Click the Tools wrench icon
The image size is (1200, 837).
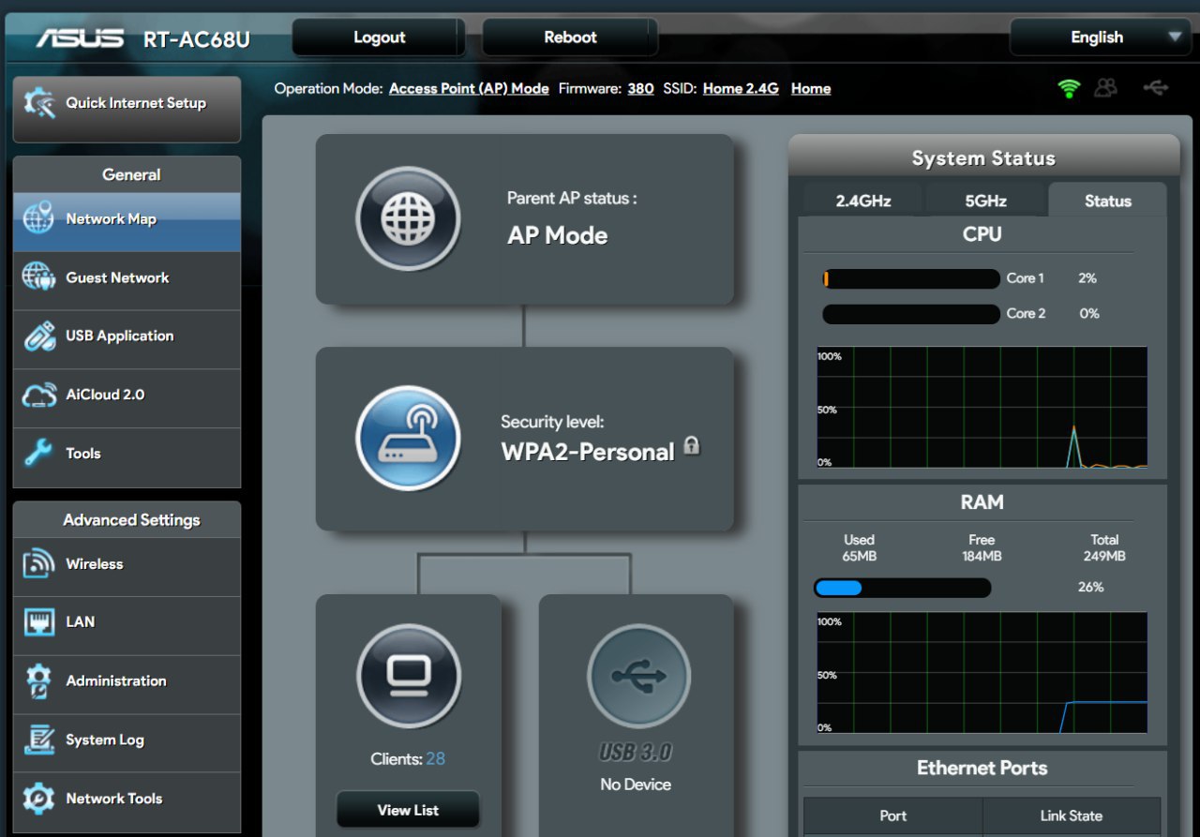point(38,454)
